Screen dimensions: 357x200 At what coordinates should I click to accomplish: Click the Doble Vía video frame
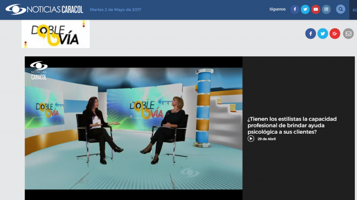(x=133, y=128)
